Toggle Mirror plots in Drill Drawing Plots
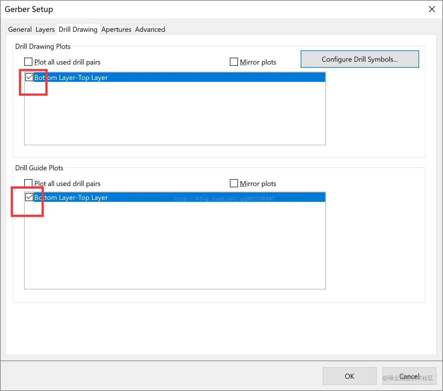 click(x=234, y=62)
